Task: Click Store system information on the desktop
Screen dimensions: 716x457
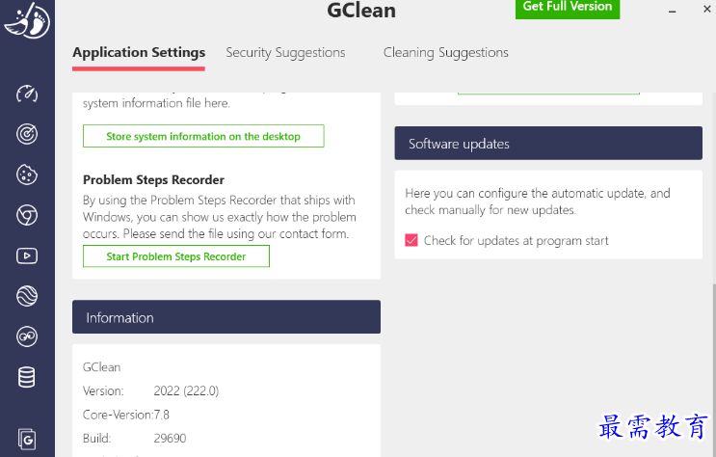Action: [x=203, y=136]
